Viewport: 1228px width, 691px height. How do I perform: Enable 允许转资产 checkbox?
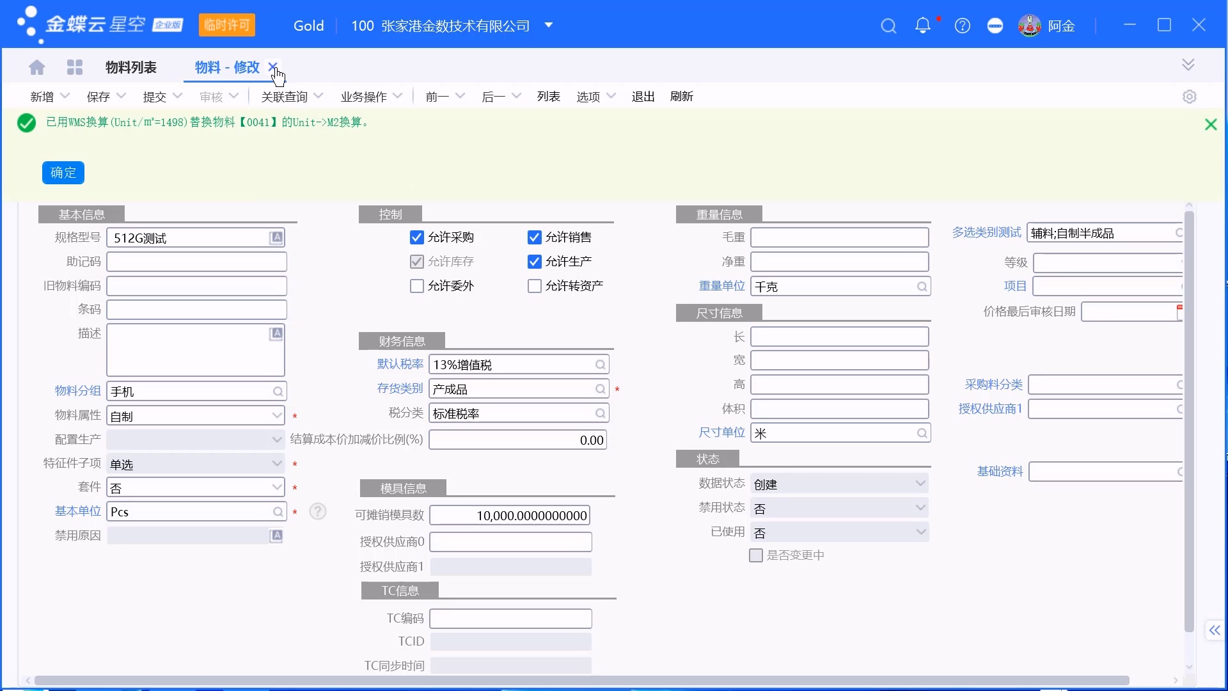pyautogui.click(x=535, y=286)
